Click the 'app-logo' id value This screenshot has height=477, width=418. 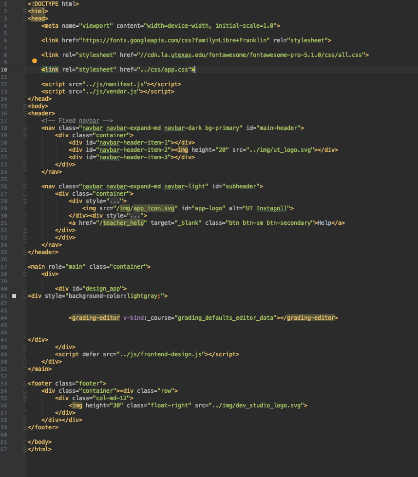click(209, 208)
